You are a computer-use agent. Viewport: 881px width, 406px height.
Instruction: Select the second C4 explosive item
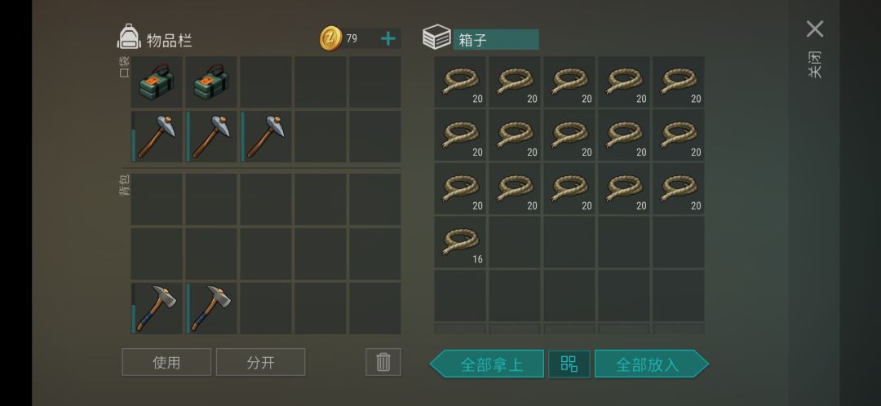click(x=211, y=82)
